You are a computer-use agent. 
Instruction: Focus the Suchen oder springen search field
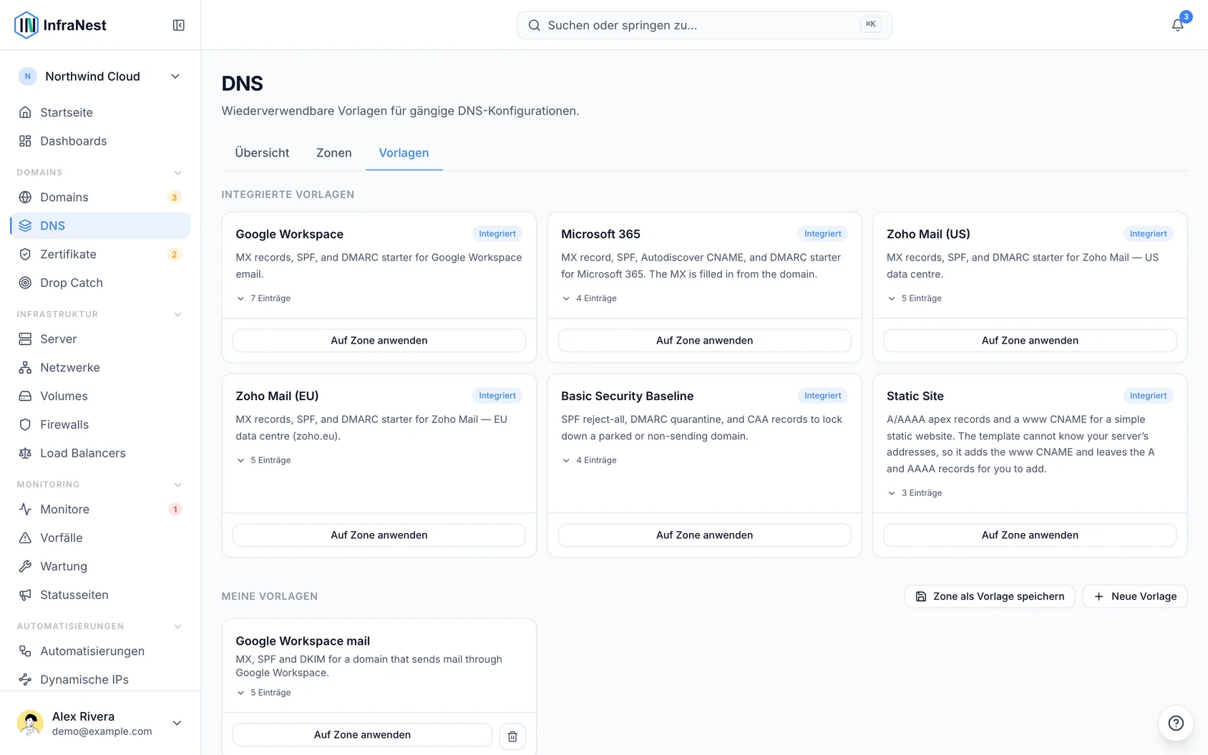[704, 25]
